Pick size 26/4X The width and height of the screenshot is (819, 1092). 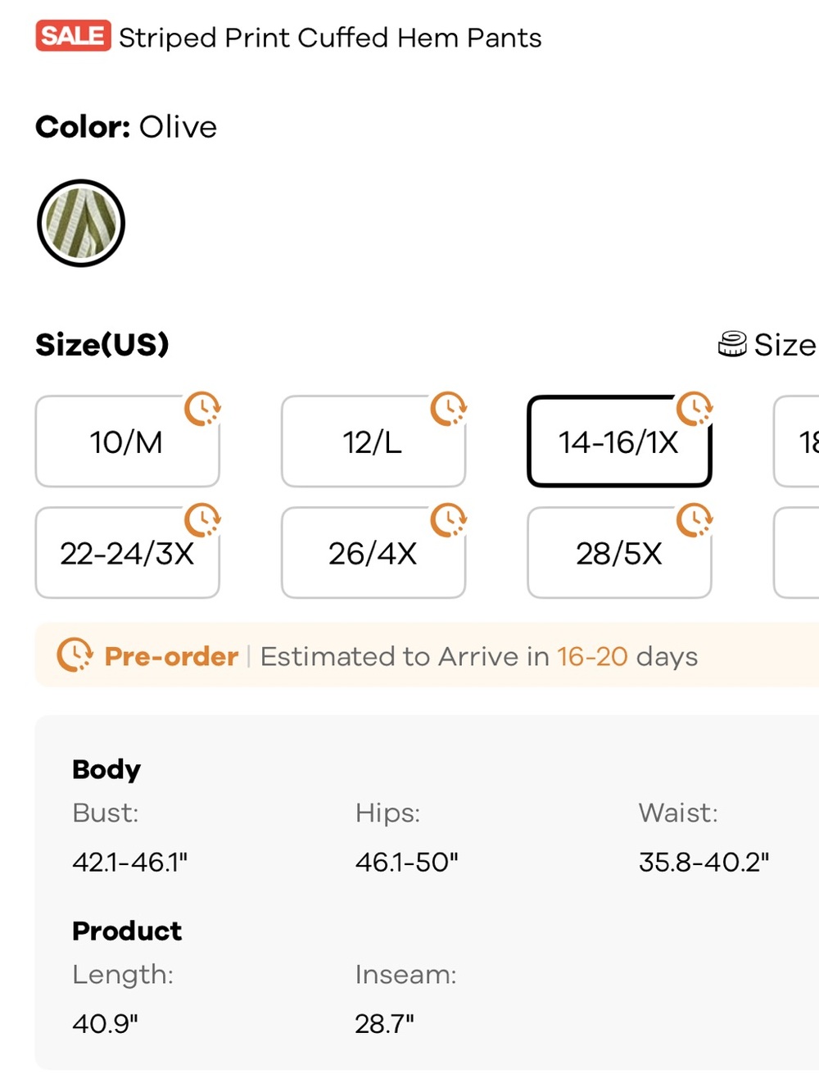click(373, 553)
